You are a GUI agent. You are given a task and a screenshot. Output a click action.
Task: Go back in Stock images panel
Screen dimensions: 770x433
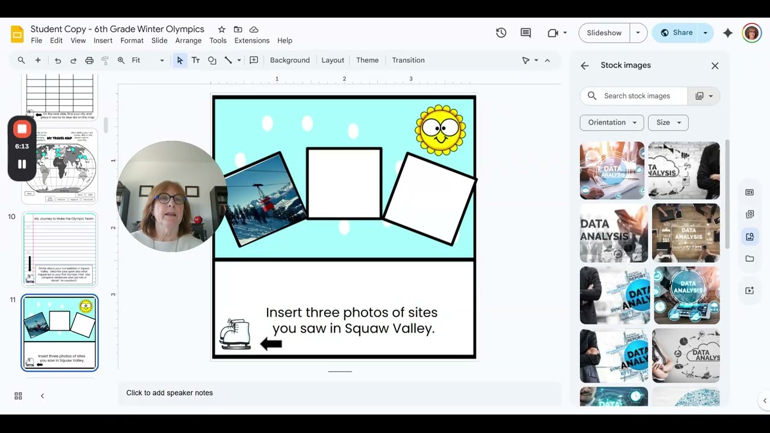[x=585, y=66]
